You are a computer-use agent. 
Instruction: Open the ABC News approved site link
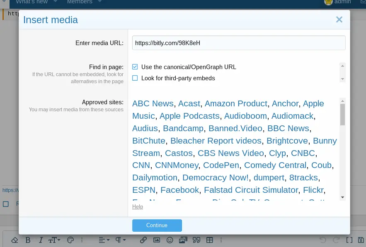pos(153,103)
